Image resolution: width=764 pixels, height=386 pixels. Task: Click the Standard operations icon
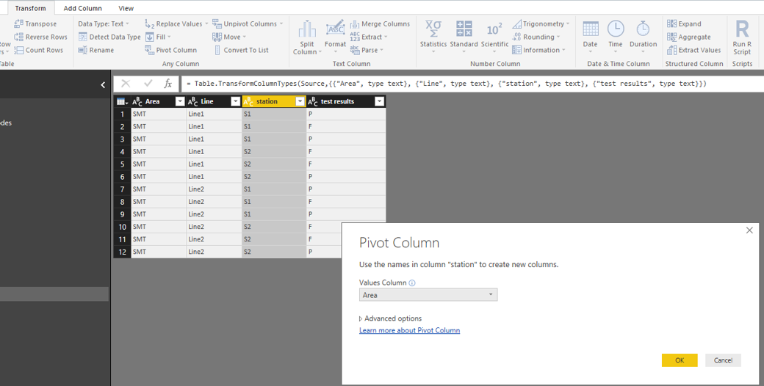point(464,28)
